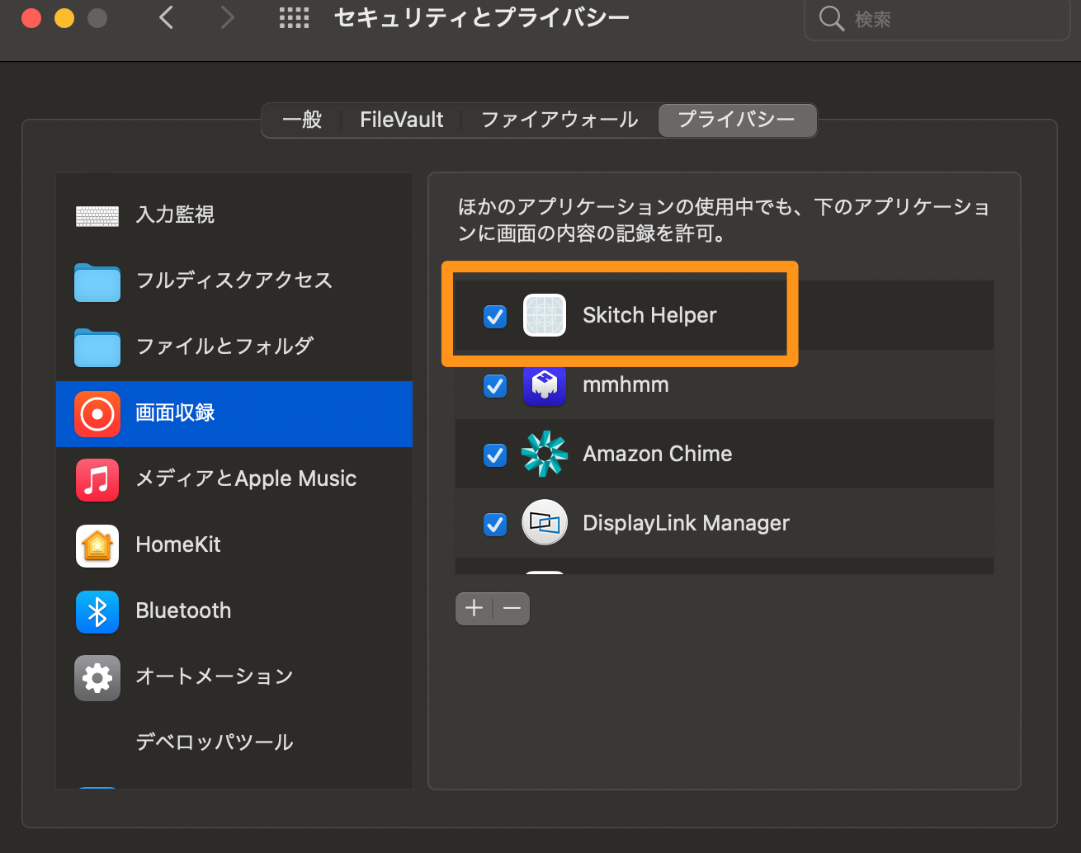Click the mmhmm app icon
1081x853 pixels.
(545, 384)
